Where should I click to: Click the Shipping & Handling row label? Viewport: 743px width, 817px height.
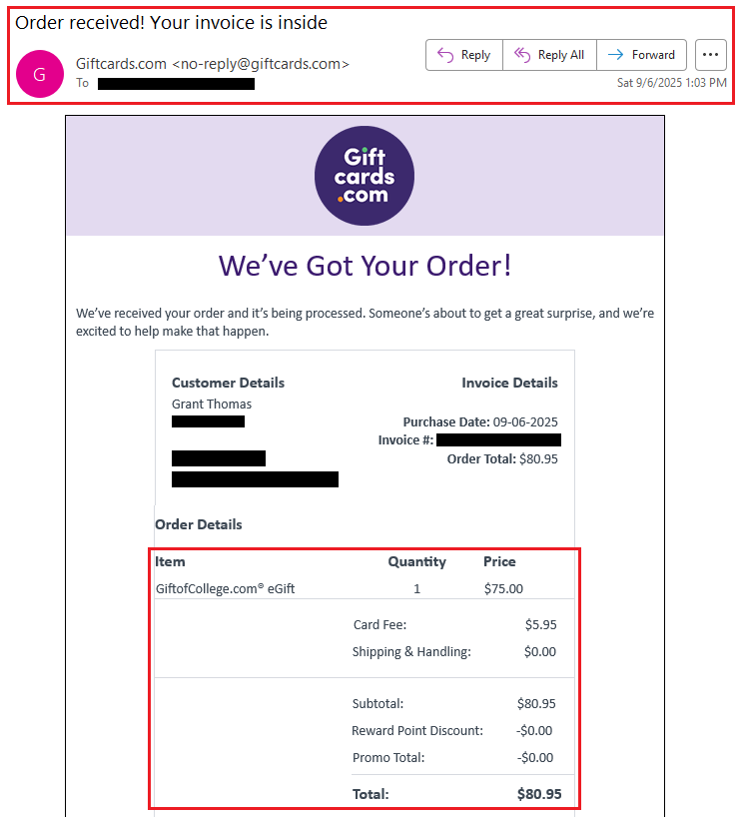[410, 652]
